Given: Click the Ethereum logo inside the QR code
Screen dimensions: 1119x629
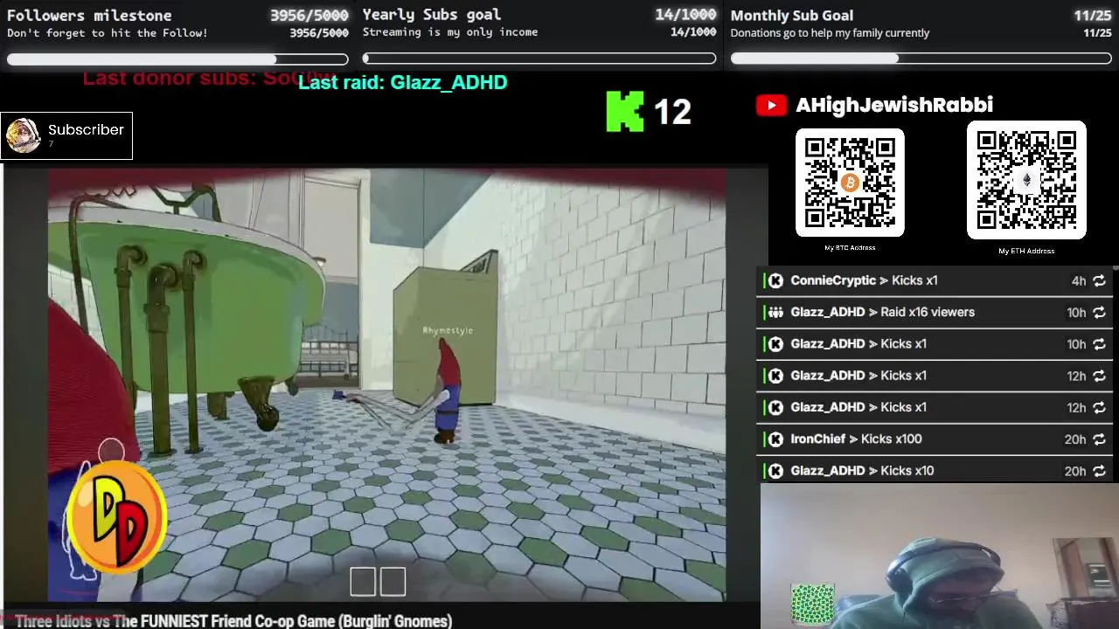Looking at the screenshot, I should tap(1026, 179).
